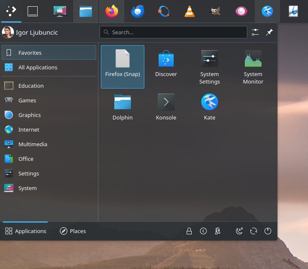Click the Thunderbird icon in taskbar

point(138,12)
